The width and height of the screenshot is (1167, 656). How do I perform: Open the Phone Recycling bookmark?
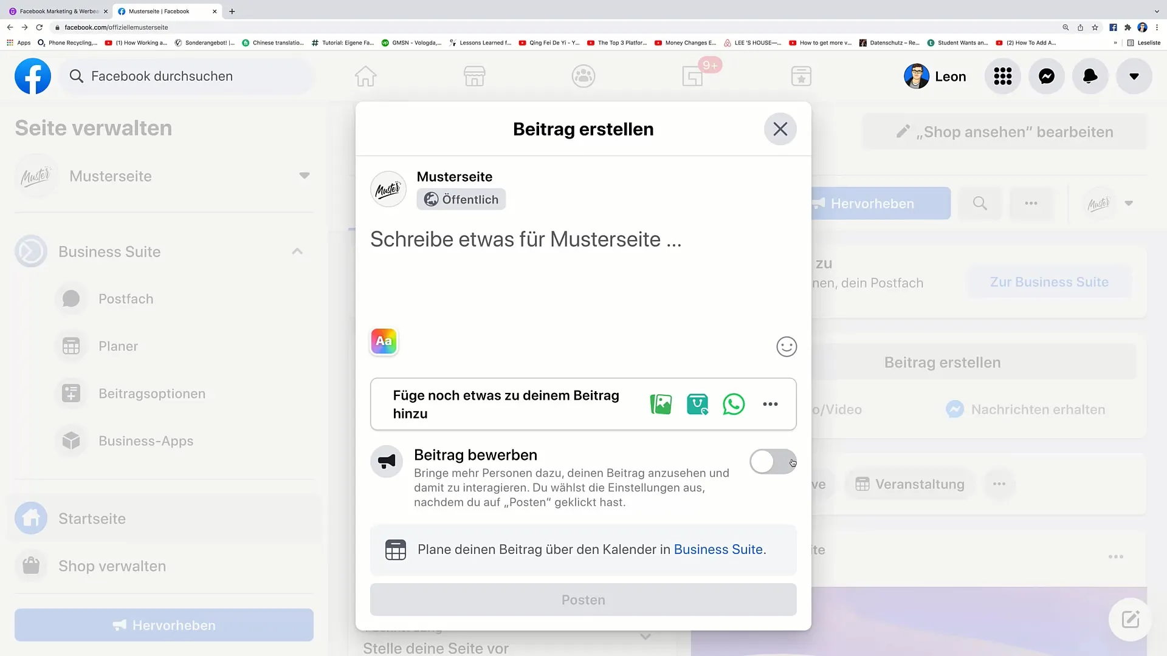pos(67,43)
